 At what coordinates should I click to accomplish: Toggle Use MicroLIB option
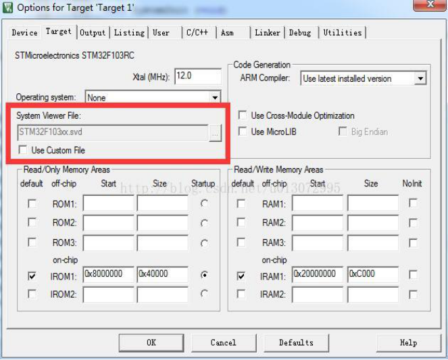pos(243,132)
